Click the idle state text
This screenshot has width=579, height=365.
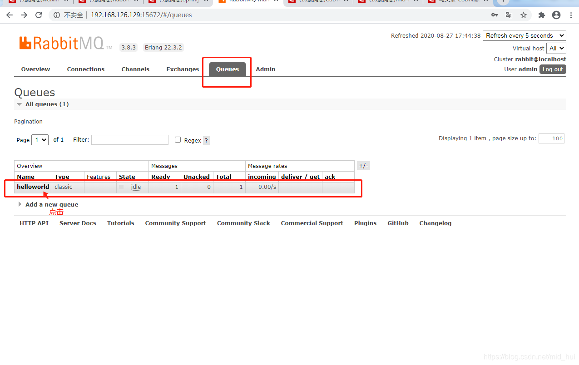pos(136,187)
